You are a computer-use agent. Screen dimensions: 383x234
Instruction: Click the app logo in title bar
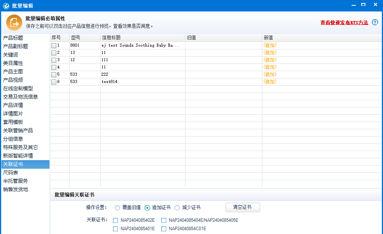tap(6, 6)
